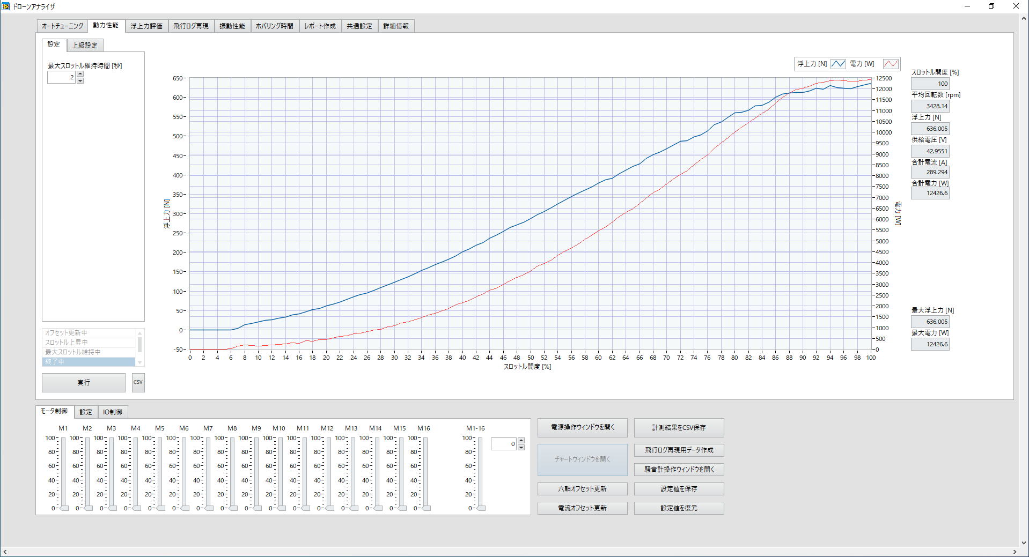The height and width of the screenshot is (557, 1029).
Task: Click the M1 motor throttle slider
Action: (64, 473)
